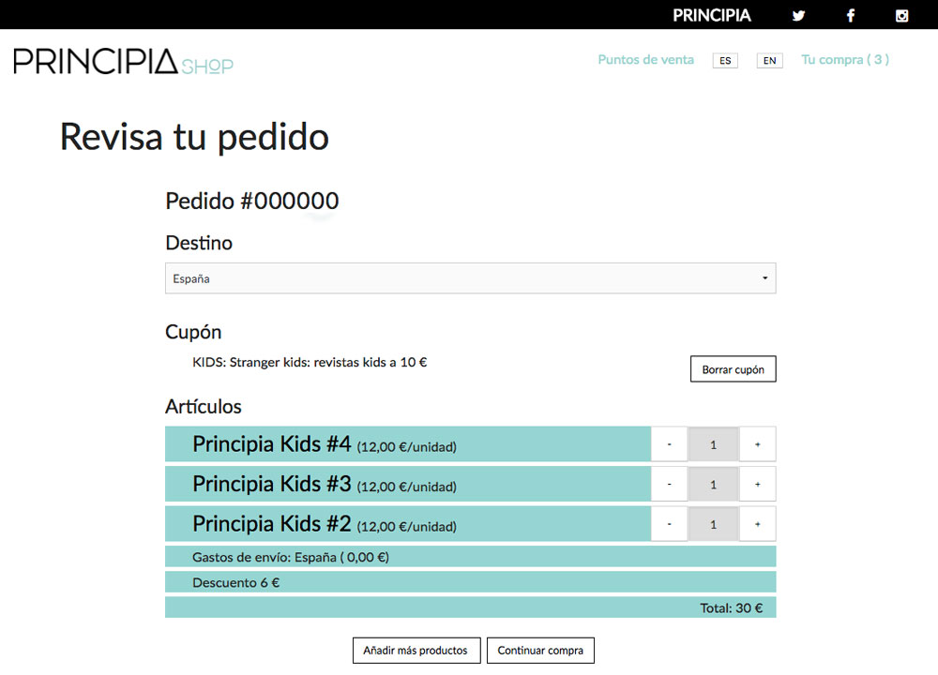Open the Instagram icon in top bar
The height and width of the screenshot is (675, 938).
901,16
